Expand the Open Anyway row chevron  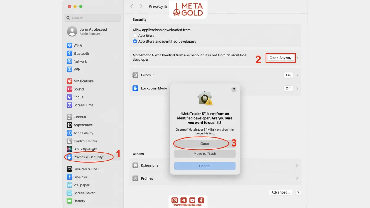[x=297, y=58]
